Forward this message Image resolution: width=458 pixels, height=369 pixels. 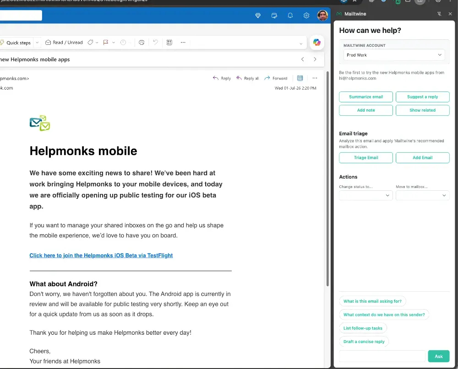point(276,78)
